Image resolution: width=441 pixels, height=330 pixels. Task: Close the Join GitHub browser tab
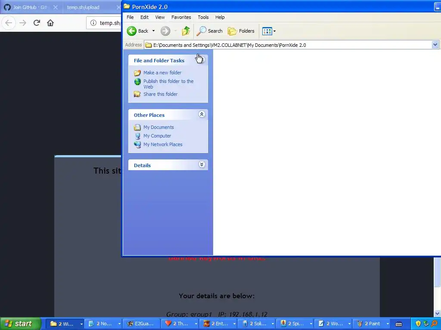coord(56,7)
